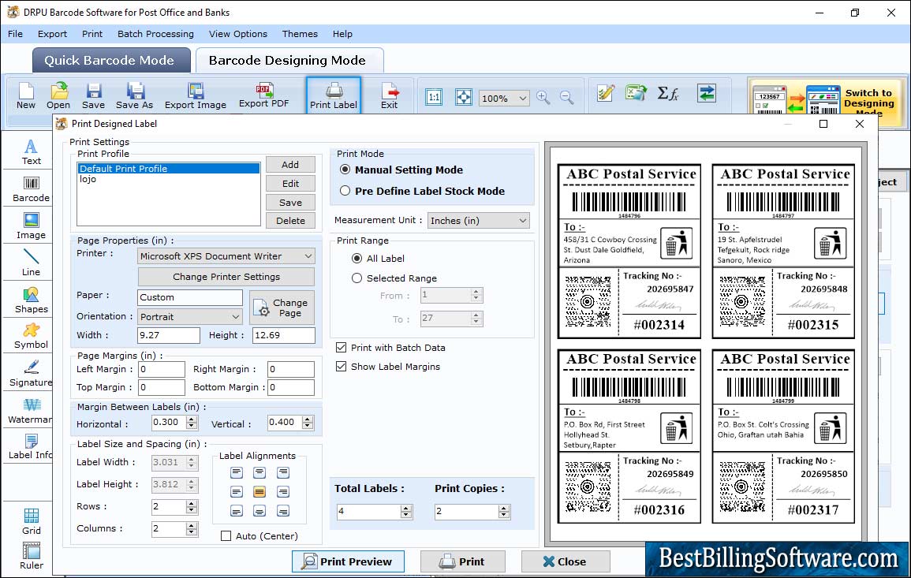Viewport: 911px width, 578px height.
Task: Click the Close dialog button
Action: 566,561
